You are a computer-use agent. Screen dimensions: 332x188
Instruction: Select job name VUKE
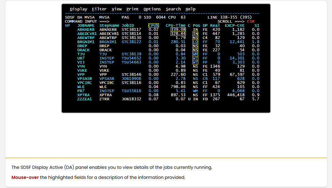pyautogui.click(x=82, y=70)
